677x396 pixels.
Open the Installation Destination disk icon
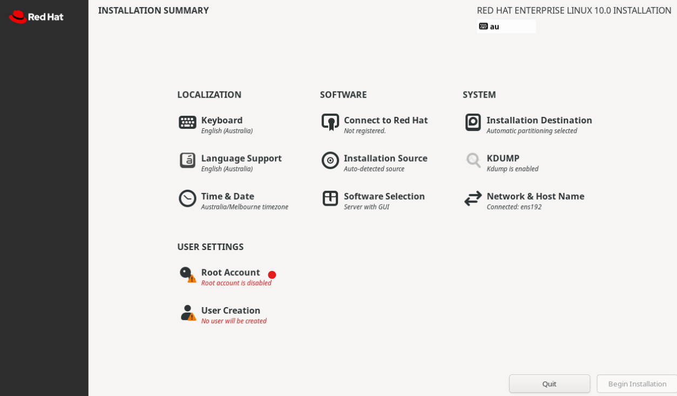(x=473, y=122)
